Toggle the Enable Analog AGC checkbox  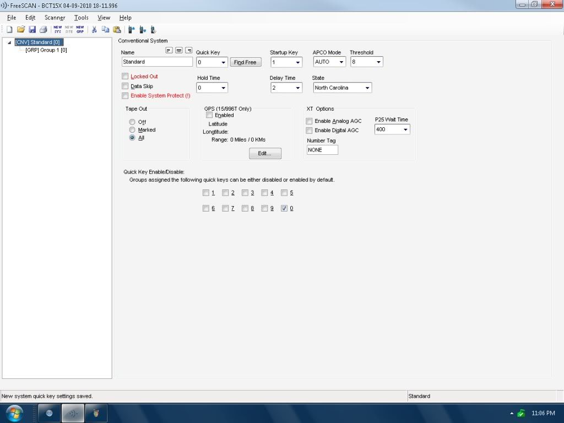pyautogui.click(x=309, y=121)
